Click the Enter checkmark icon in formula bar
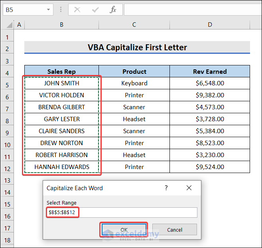Image resolution: width=262 pixels, height=248 pixels. pyautogui.click(x=95, y=10)
